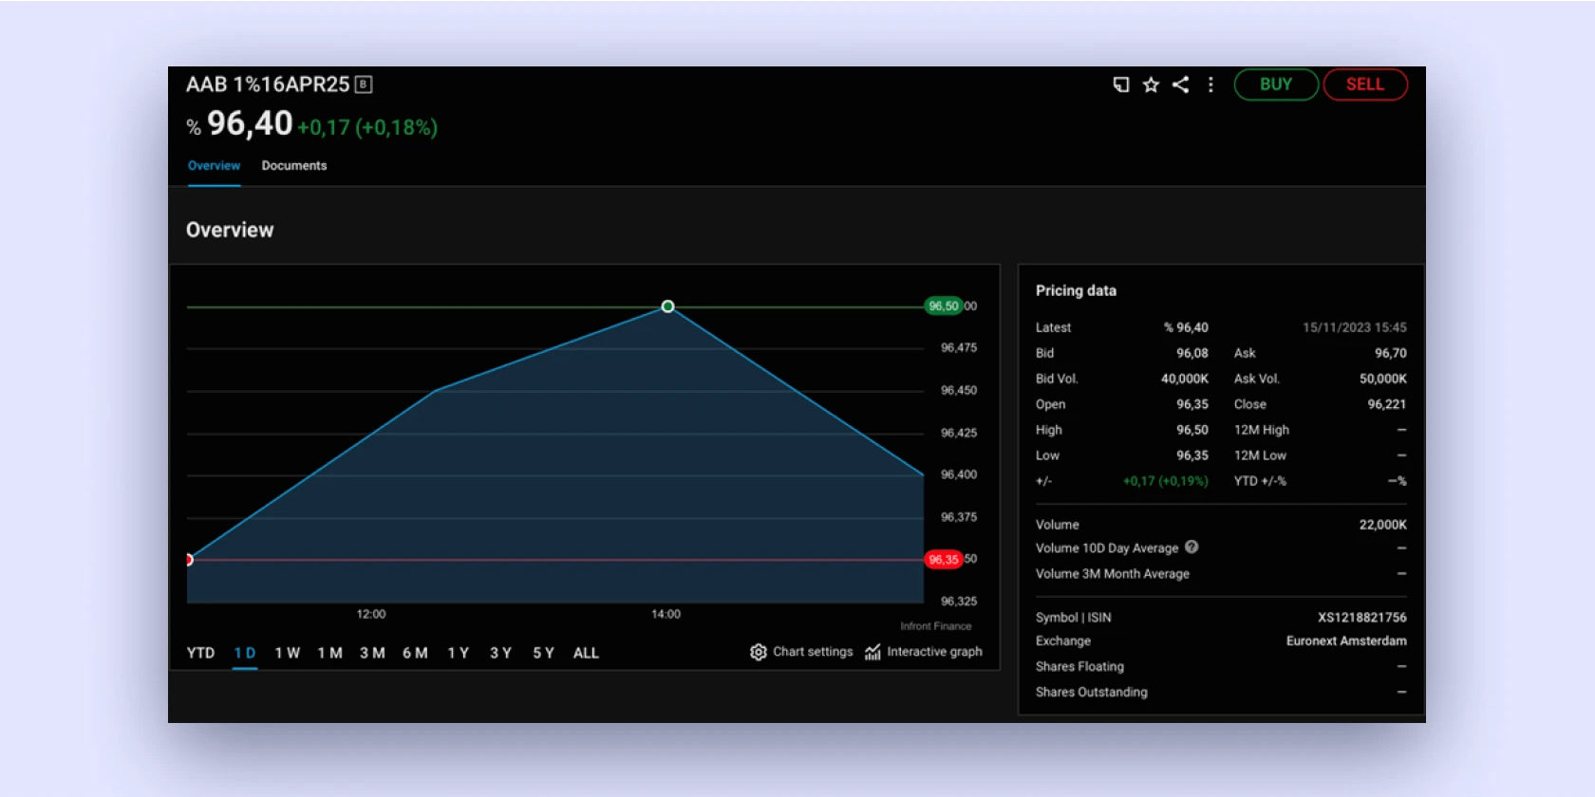The width and height of the screenshot is (1595, 797).
Task: Select the 1 W chart range
Action: (x=288, y=653)
